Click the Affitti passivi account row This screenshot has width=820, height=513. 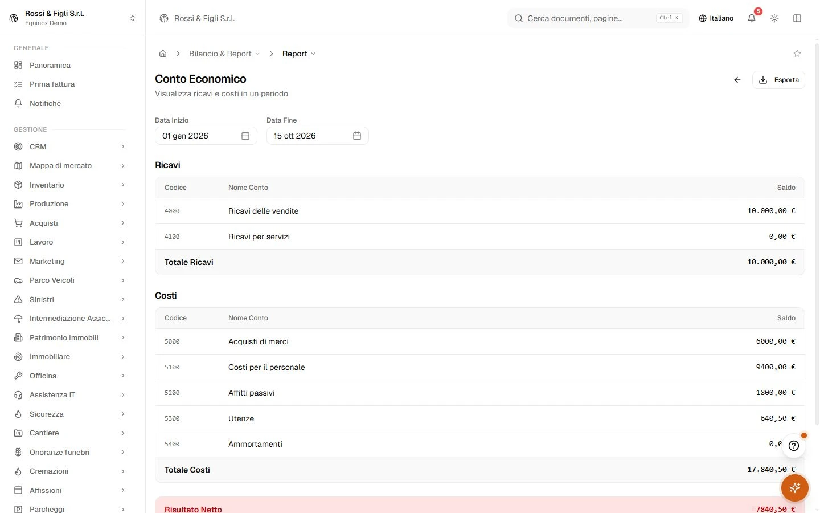pyautogui.click(x=480, y=393)
